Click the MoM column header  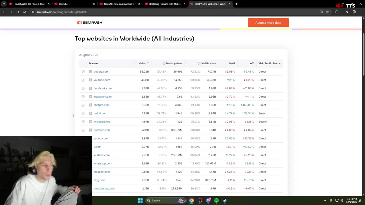tap(232, 63)
